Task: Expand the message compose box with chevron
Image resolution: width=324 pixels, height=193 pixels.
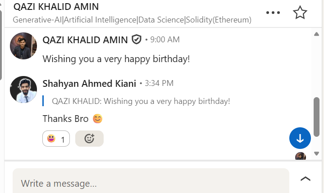Action: [x=306, y=179]
